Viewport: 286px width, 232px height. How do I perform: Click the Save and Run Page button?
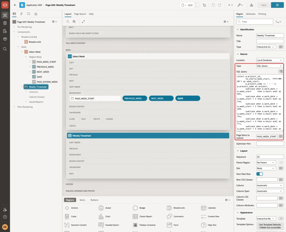pos(277,5)
